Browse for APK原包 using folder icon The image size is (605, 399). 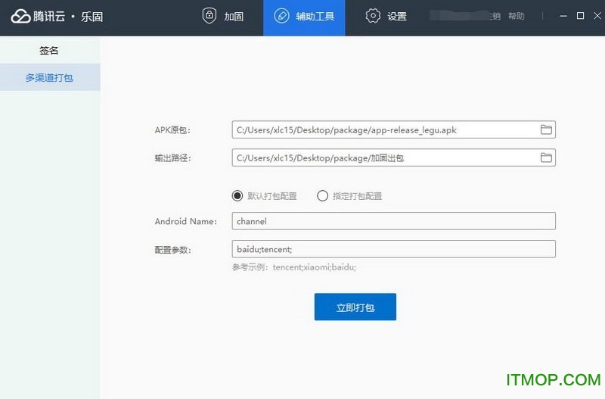[546, 130]
